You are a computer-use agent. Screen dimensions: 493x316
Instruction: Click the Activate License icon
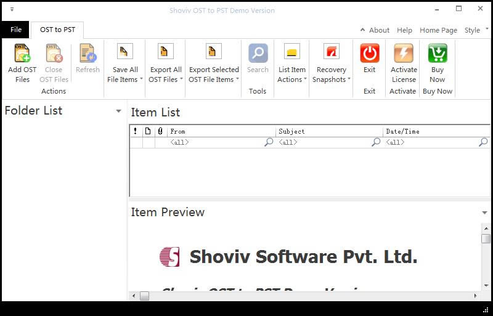(x=404, y=53)
